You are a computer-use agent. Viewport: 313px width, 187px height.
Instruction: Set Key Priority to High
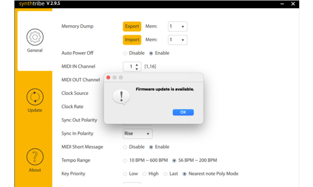pos(144,174)
